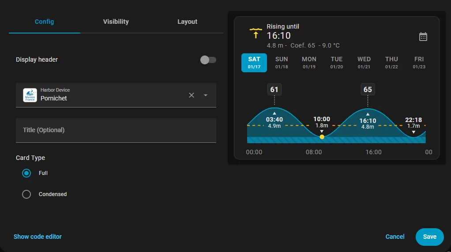Click the 22:18 low tide label
This screenshot has height=252, width=451.
(x=413, y=120)
